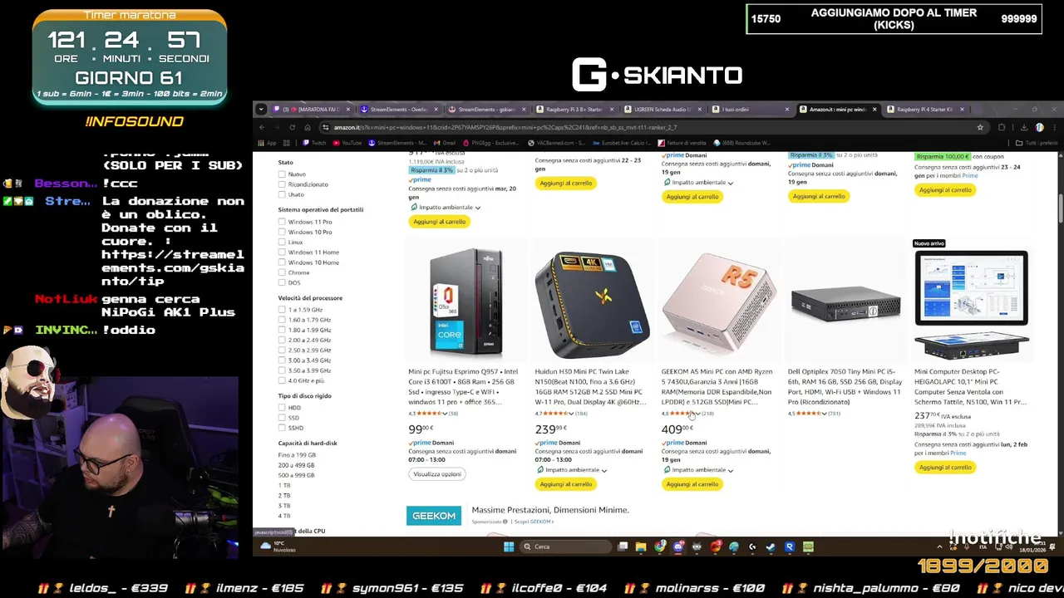
Task: Open Fujitsu Esprimo Q957 product image
Action: tap(465, 303)
